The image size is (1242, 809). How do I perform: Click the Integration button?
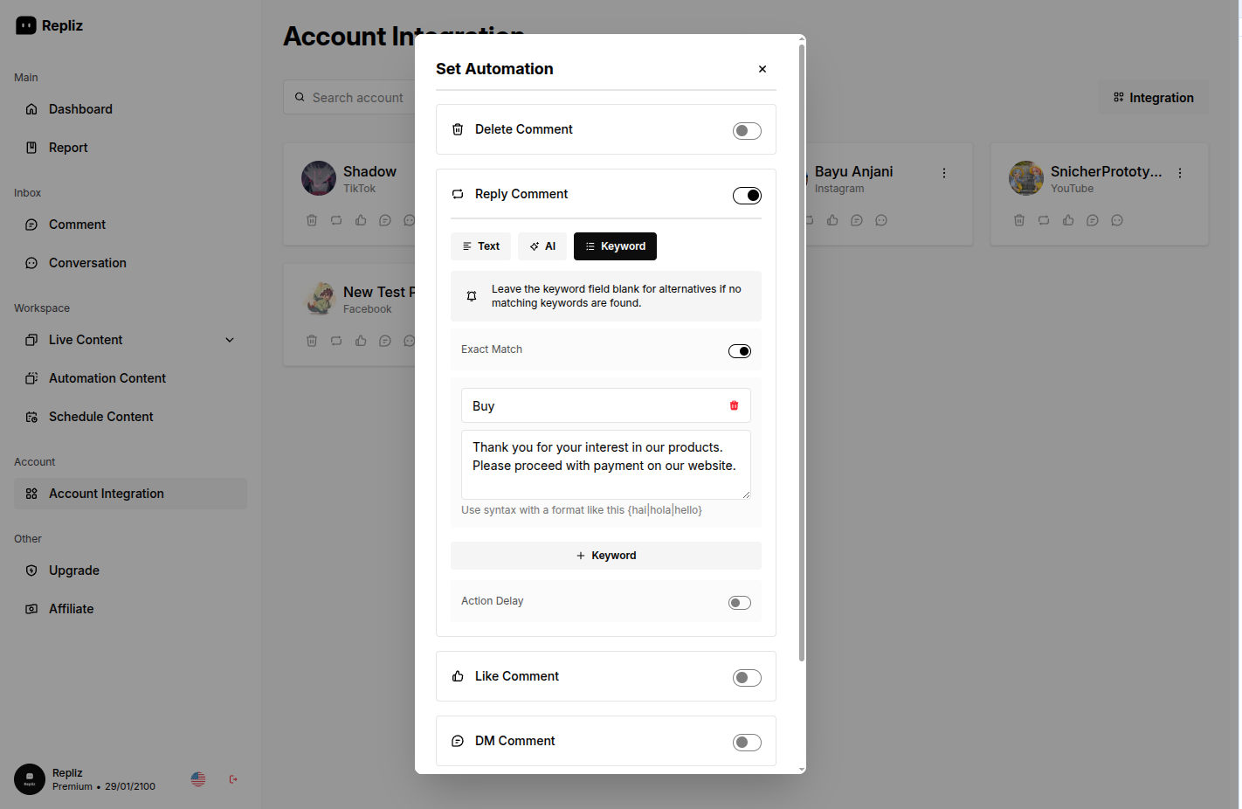click(1153, 98)
